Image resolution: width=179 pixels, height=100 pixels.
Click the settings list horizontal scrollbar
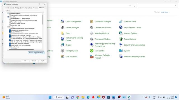[x=21, y=49]
